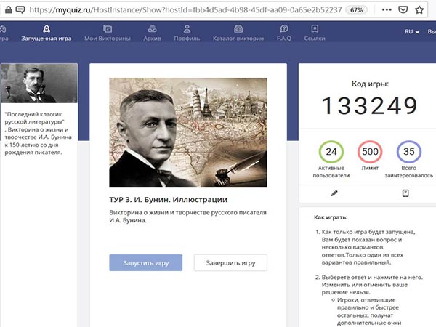Click the title ТУР 3. И. Бунин. Иллюстрации
This screenshot has width=436, height=327.
pos(169,200)
